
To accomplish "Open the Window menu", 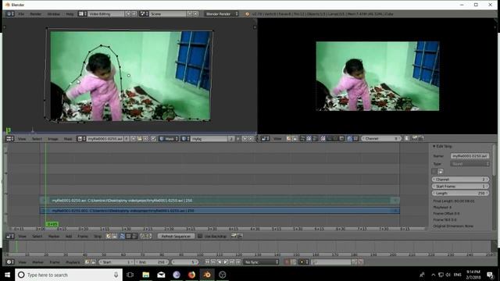I will pyautogui.click(x=54, y=14).
